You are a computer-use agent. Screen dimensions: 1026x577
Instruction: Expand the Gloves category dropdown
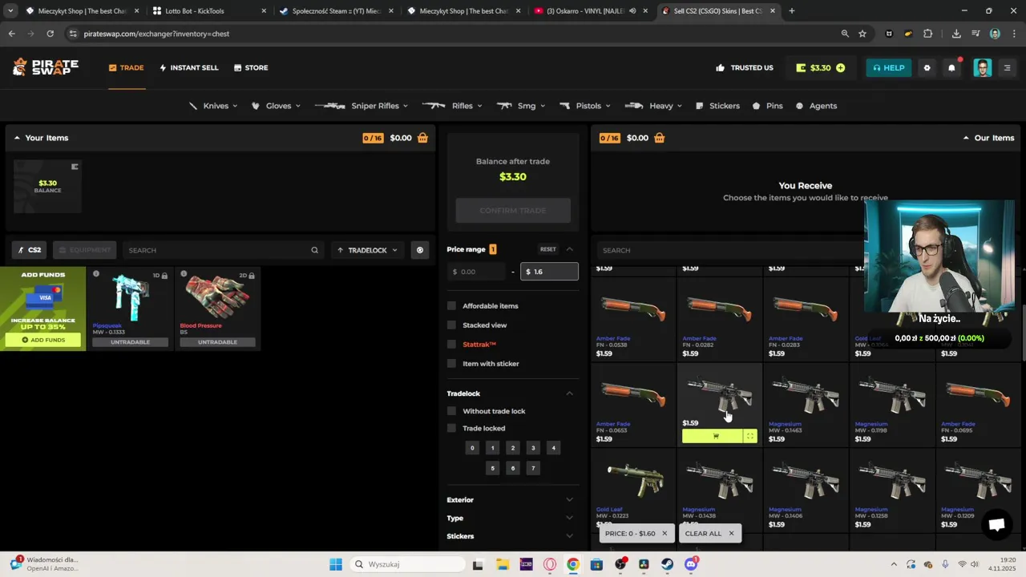click(x=277, y=106)
